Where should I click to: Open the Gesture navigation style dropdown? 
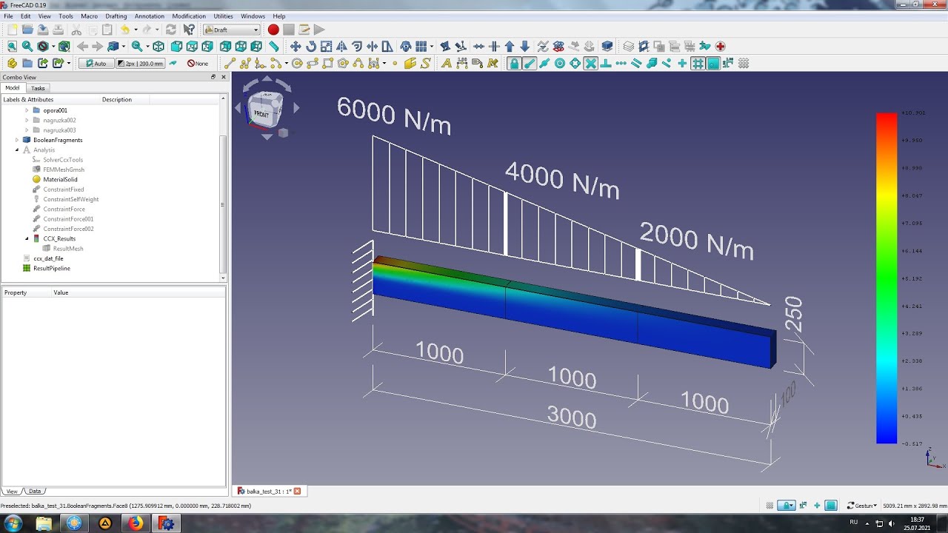coord(861,506)
